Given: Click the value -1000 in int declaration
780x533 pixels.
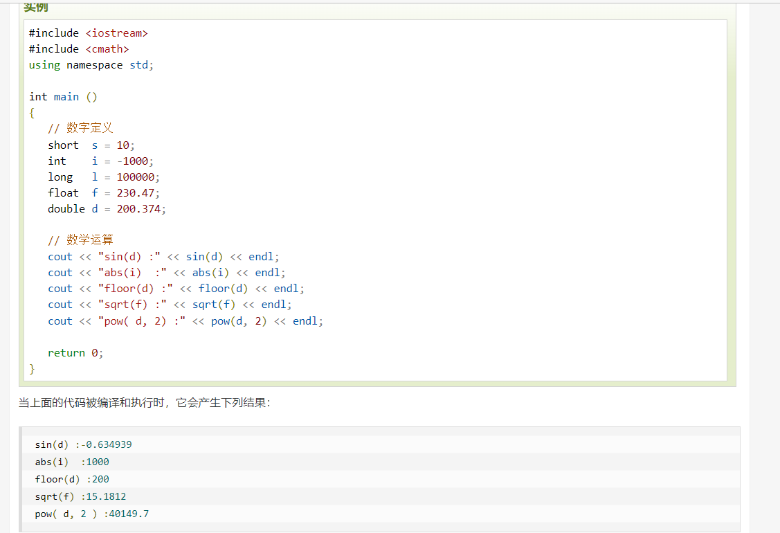Looking at the screenshot, I should (131, 161).
